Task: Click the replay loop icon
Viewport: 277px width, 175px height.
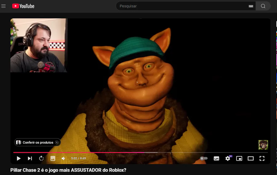Action: [x=41, y=158]
